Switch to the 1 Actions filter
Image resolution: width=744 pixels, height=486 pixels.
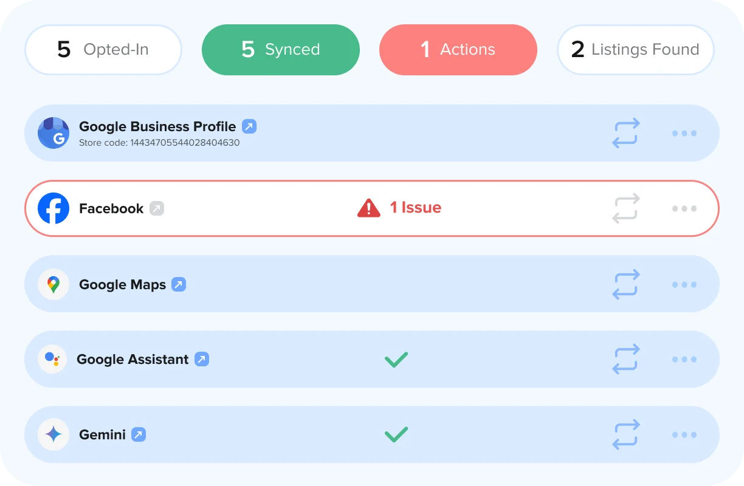click(458, 50)
